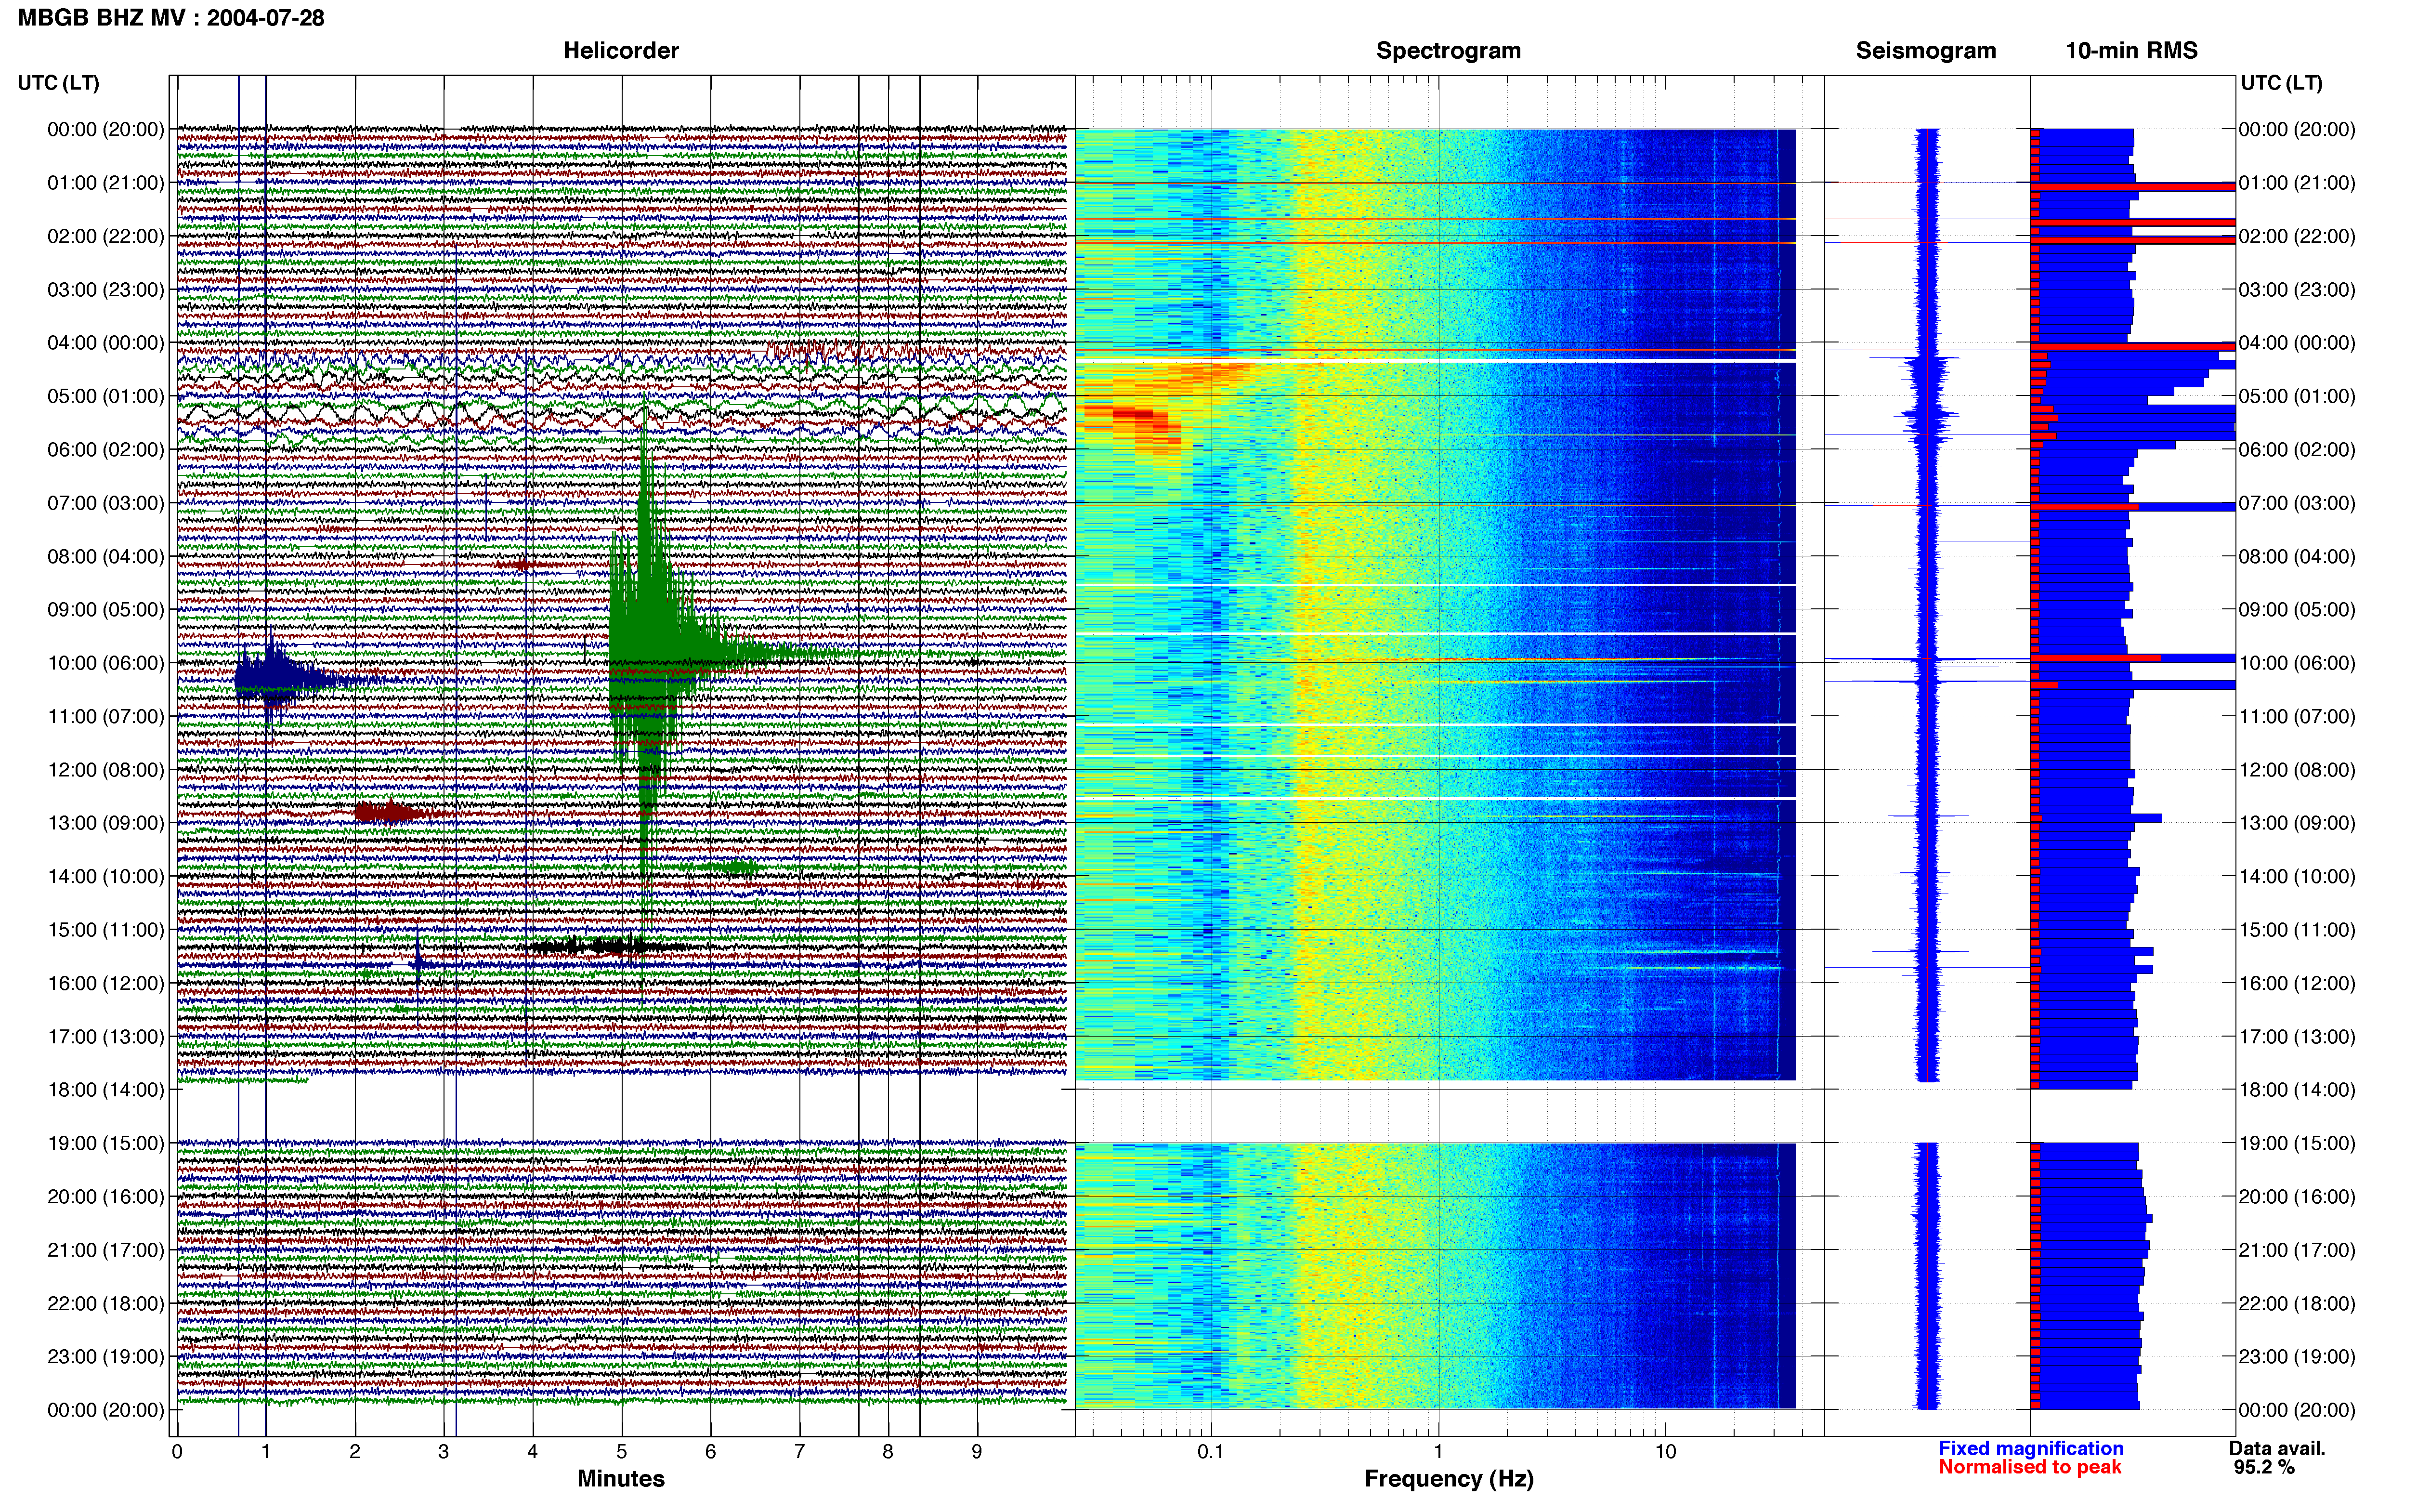Click the left '05:00 (01:00)' time label
Image resolution: width=2417 pixels, height=1512 pixels.
point(106,396)
